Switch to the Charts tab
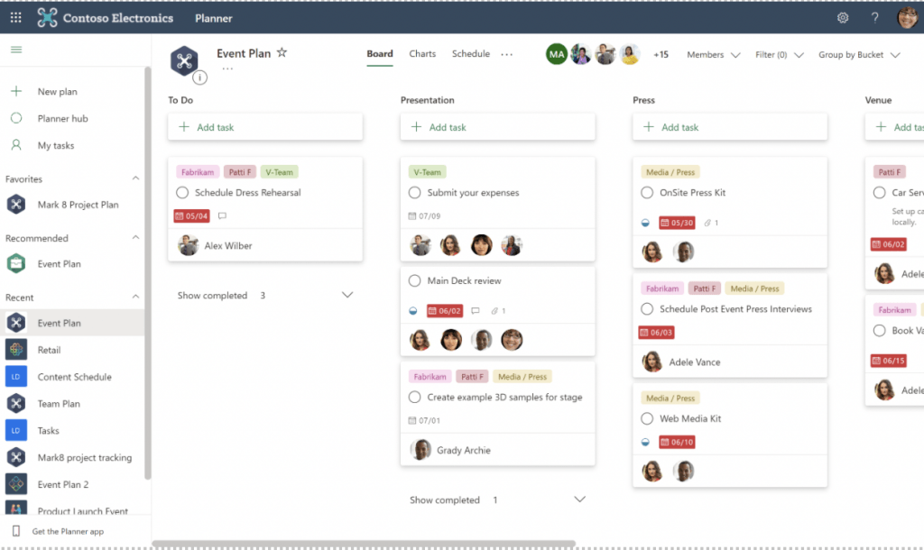The image size is (924, 550). (422, 53)
